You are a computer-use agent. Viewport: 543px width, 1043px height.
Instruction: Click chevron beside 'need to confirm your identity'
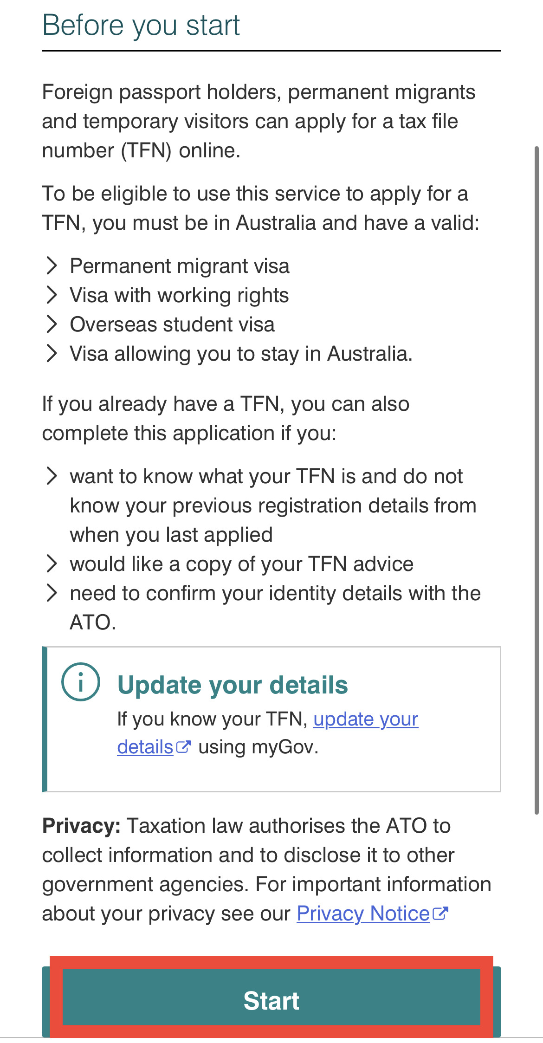(x=52, y=593)
